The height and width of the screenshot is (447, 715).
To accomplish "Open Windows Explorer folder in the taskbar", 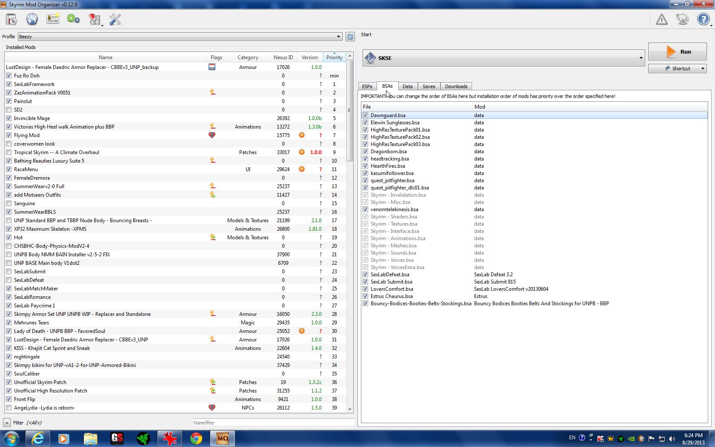I will pyautogui.click(x=91, y=438).
